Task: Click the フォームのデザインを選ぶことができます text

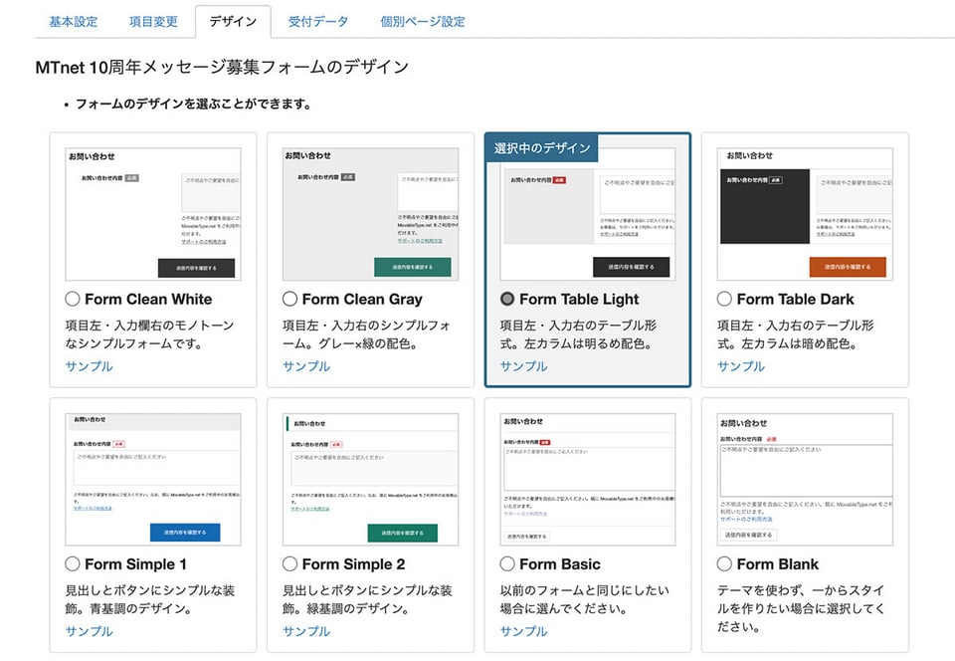Action: 192,104
